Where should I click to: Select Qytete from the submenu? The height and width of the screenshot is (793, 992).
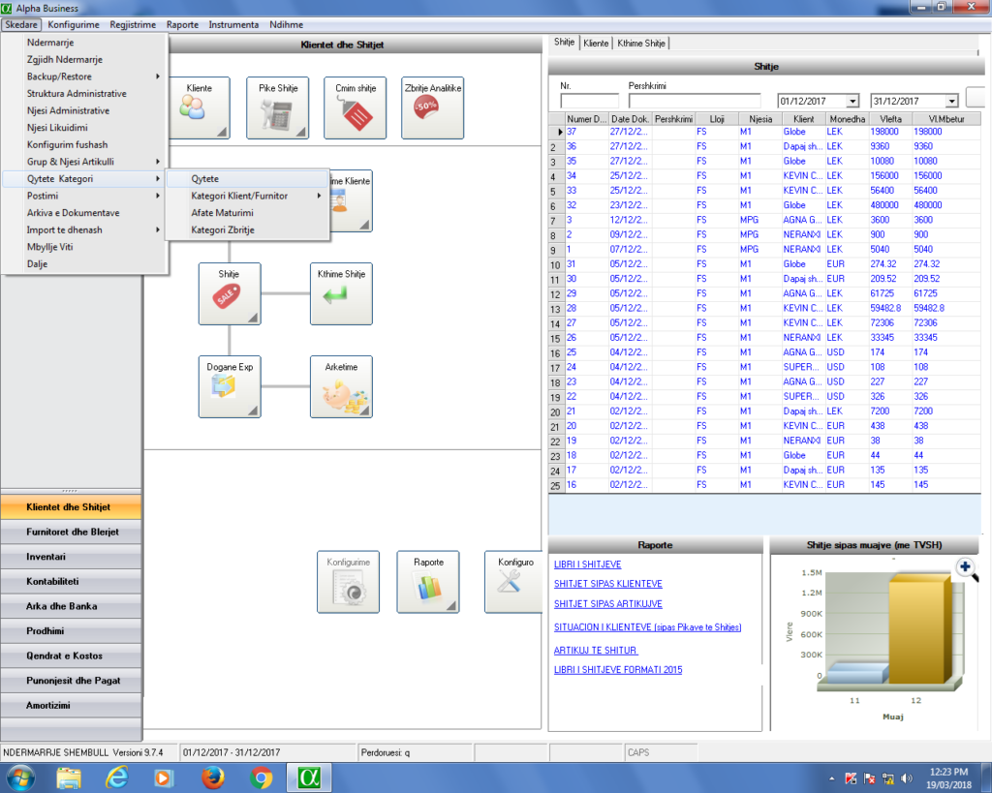(x=247, y=179)
